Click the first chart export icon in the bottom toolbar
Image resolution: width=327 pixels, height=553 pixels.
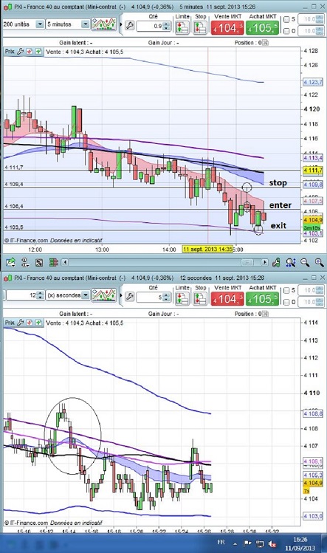(10, 262)
